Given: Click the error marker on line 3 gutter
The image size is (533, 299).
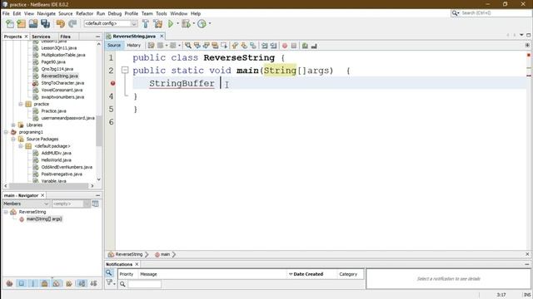Looking at the screenshot, I should (113, 83).
